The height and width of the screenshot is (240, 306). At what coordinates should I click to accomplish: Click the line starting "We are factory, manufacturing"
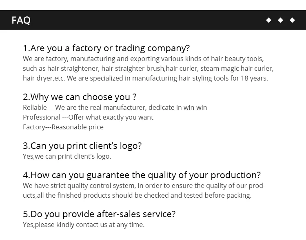pyautogui.click(x=143, y=59)
